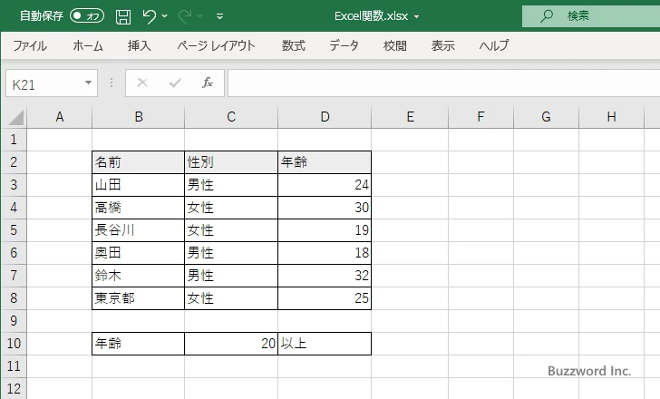The width and height of the screenshot is (660, 399).
Task: Click the Cancel X icon in formula bar
Action: click(142, 83)
